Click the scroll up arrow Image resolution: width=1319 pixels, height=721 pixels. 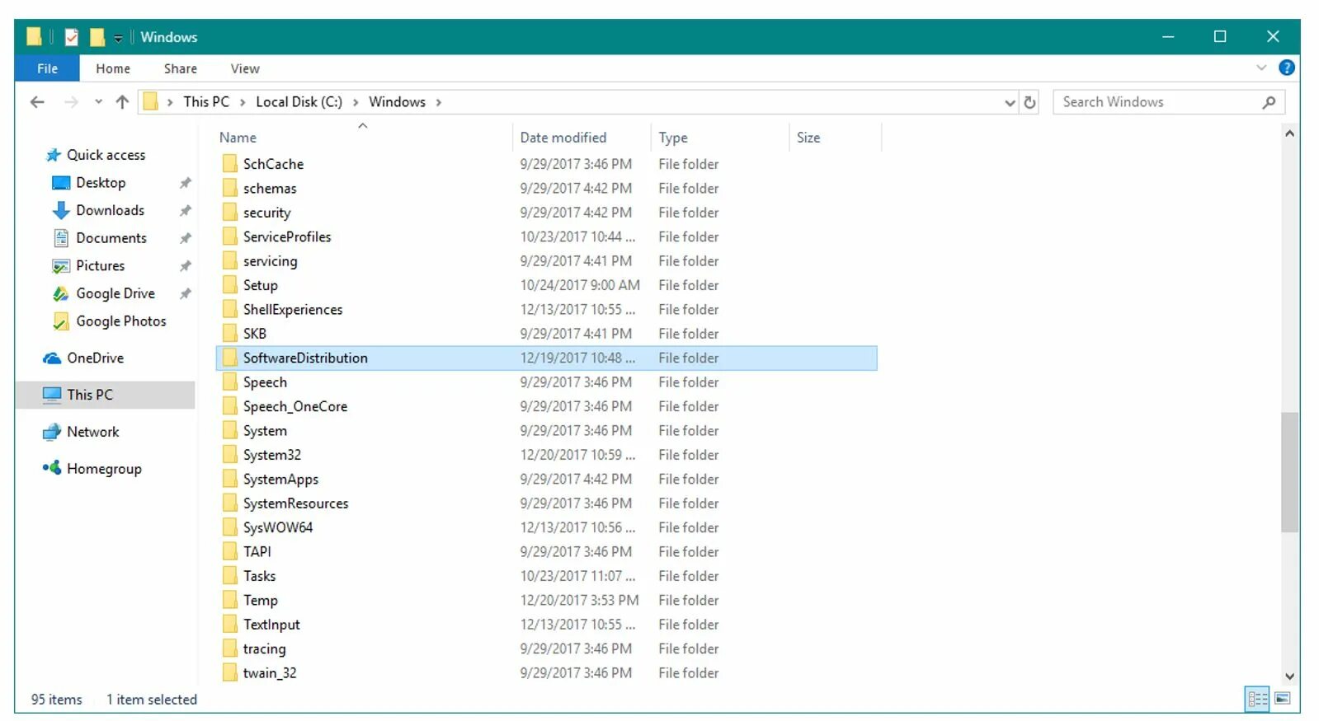1289,133
